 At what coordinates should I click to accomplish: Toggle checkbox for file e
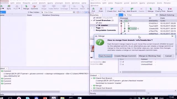click(x=121, y=64)
